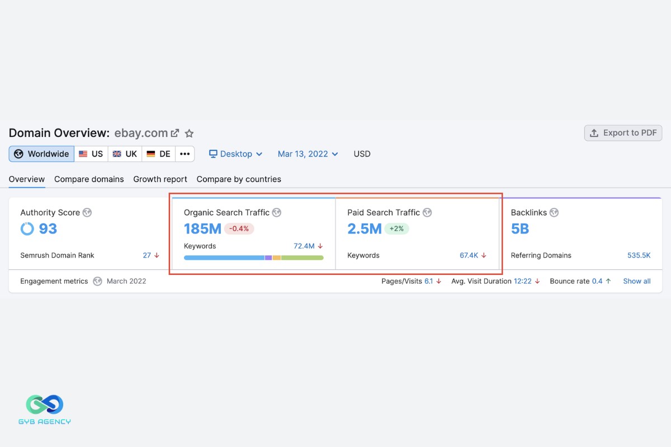Click globe icon beside Backlinks

click(x=554, y=212)
